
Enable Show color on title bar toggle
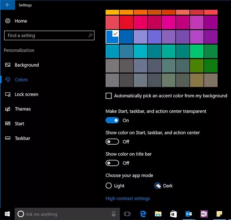coord(112,163)
